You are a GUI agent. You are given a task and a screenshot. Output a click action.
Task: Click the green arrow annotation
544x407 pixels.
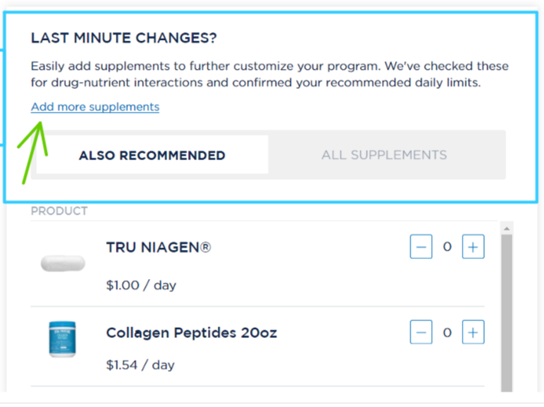pos(32,153)
